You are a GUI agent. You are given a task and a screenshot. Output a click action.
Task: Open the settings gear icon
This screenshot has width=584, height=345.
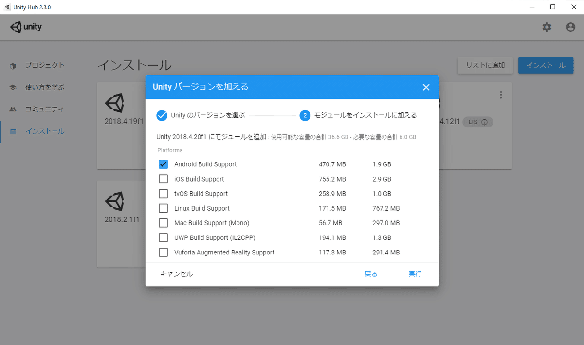pyautogui.click(x=547, y=27)
